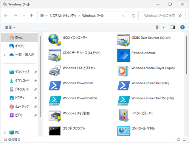The image size is (189, 143).
Task: Open Windows PowerShell ISE icon
Action: [55, 101]
